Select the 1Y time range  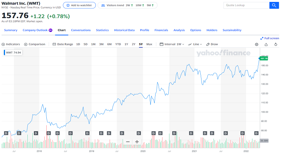(x=126, y=44)
